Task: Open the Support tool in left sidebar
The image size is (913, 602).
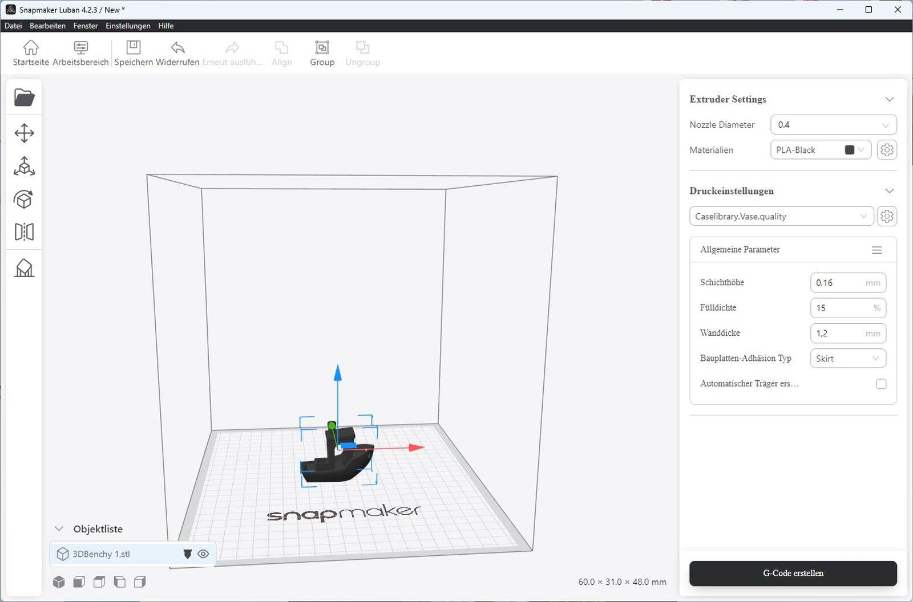Action: [24, 268]
